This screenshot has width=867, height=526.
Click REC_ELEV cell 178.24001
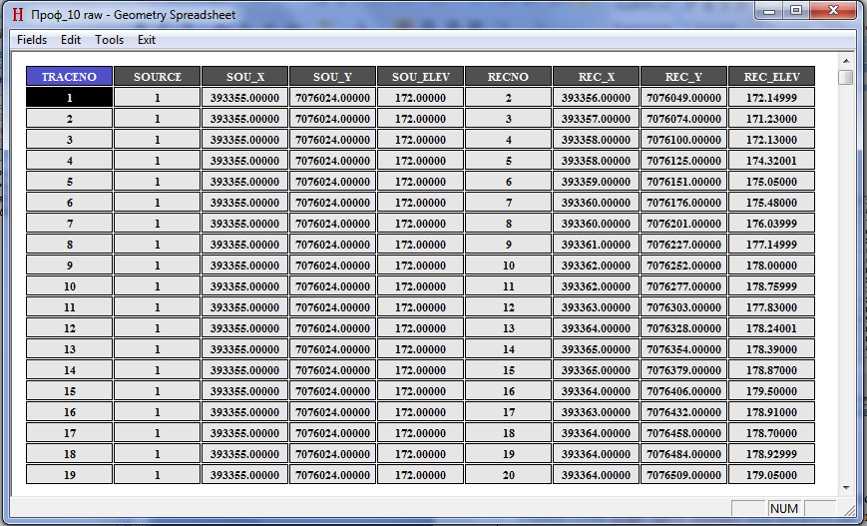click(x=772, y=328)
